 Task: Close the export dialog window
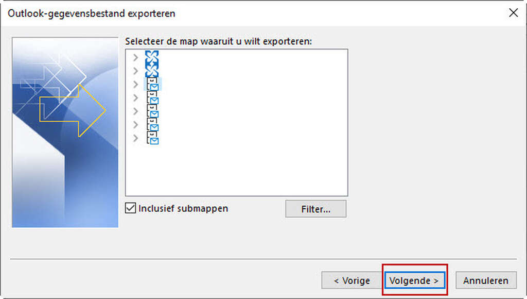click(513, 13)
